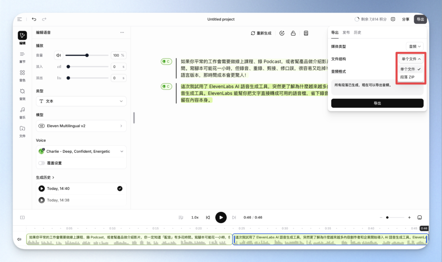Open the Sound Effects sidebar panel
Screen dimensions: 442x262
pyautogui.click(x=22, y=95)
